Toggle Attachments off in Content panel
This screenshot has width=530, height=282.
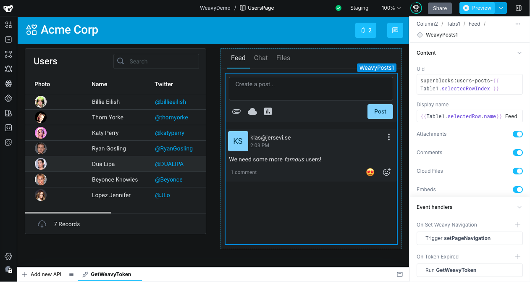coord(518,134)
